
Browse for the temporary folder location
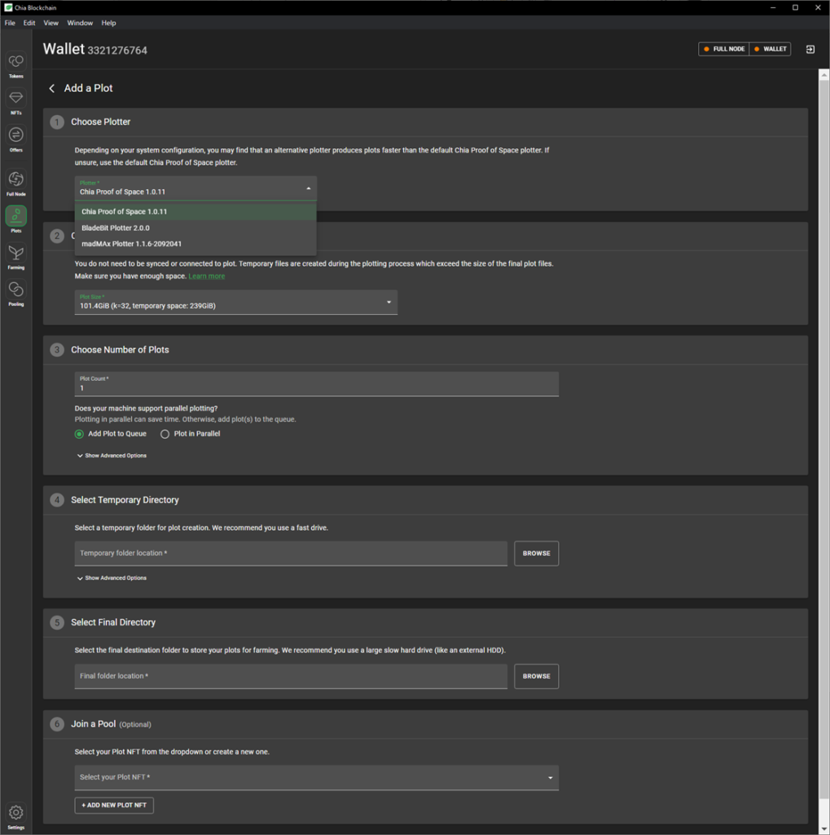(536, 554)
